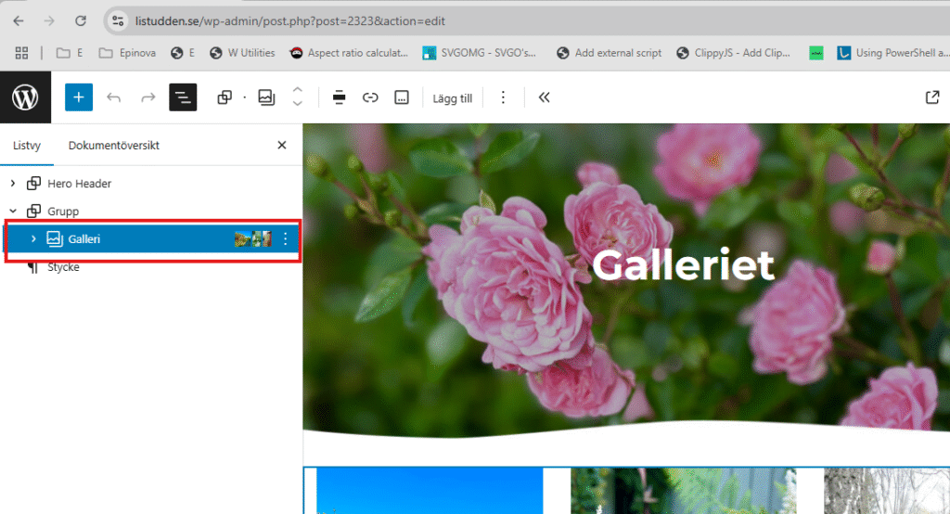The height and width of the screenshot is (514, 950).
Task: Select the Stycke paragraph row
Action: (x=151, y=266)
